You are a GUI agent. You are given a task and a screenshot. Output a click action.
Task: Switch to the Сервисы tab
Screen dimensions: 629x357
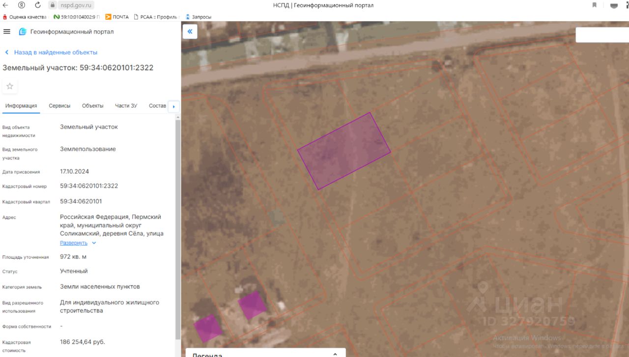pos(59,106)
